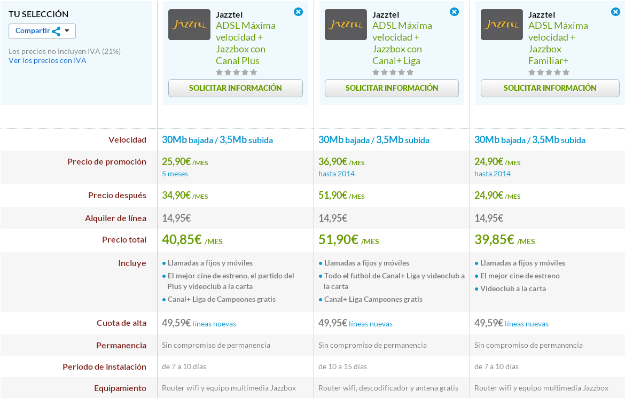Click the TU SELECCIÓN heading
The image size is (625, 398).
[x=38, y=14]
